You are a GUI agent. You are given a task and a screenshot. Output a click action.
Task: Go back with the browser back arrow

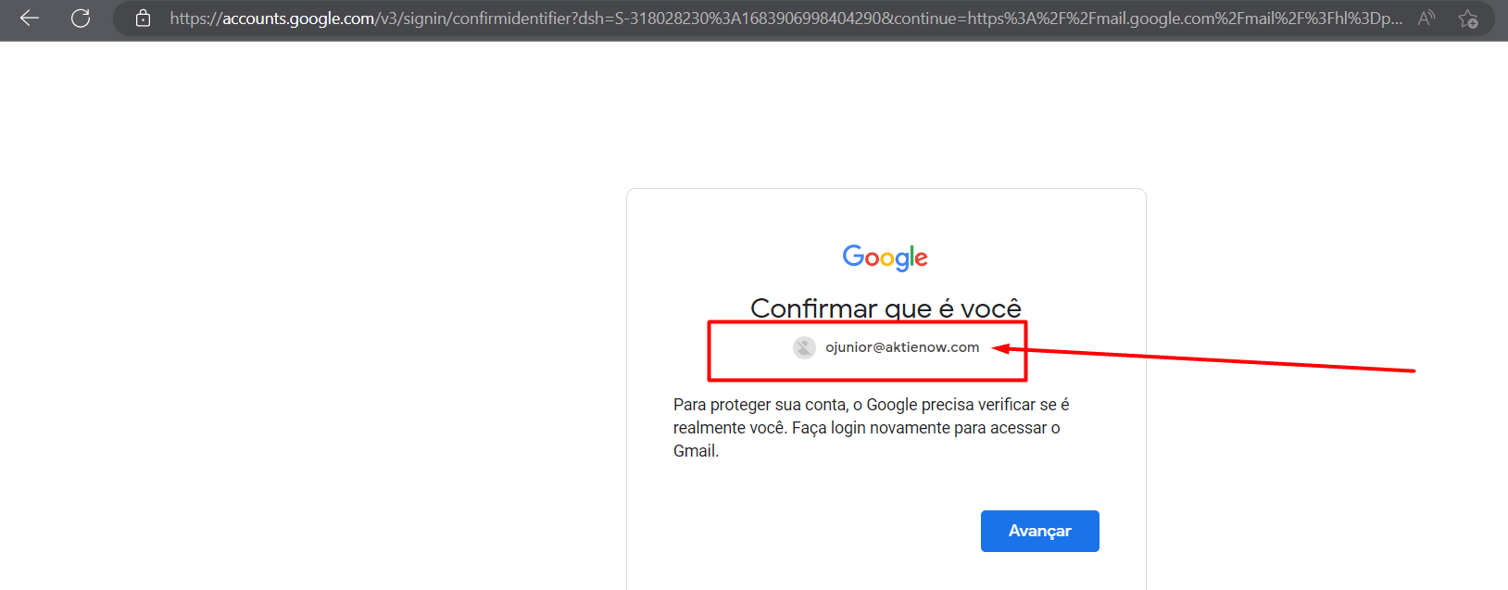(x=30, y=18)
